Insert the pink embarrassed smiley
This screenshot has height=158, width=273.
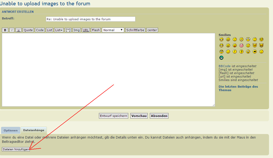(x=241, y=46)
